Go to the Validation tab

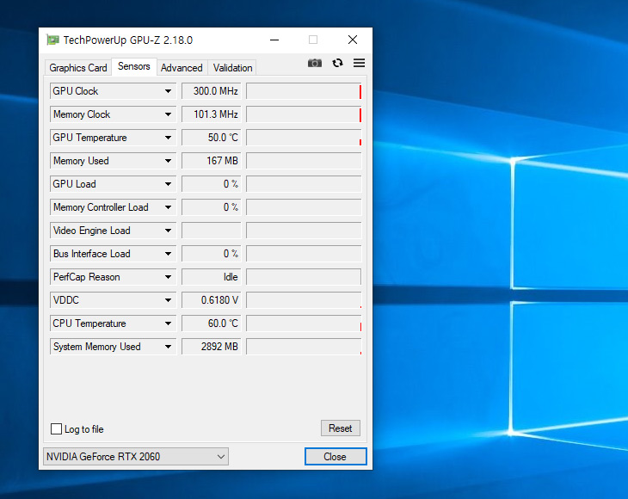tap(232, 68)
